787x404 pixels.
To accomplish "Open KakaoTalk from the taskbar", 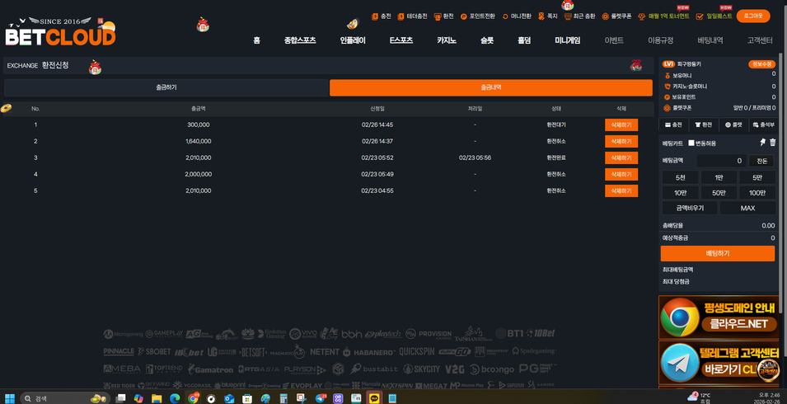I will [x=374, y=398].
